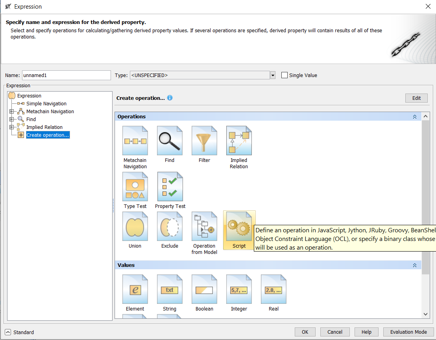436x340 pixels.
Task: Select the Implied Relation operation icon
Action: point(239,140)
